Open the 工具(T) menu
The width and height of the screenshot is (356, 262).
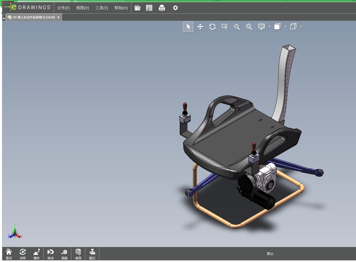[101, 8]
